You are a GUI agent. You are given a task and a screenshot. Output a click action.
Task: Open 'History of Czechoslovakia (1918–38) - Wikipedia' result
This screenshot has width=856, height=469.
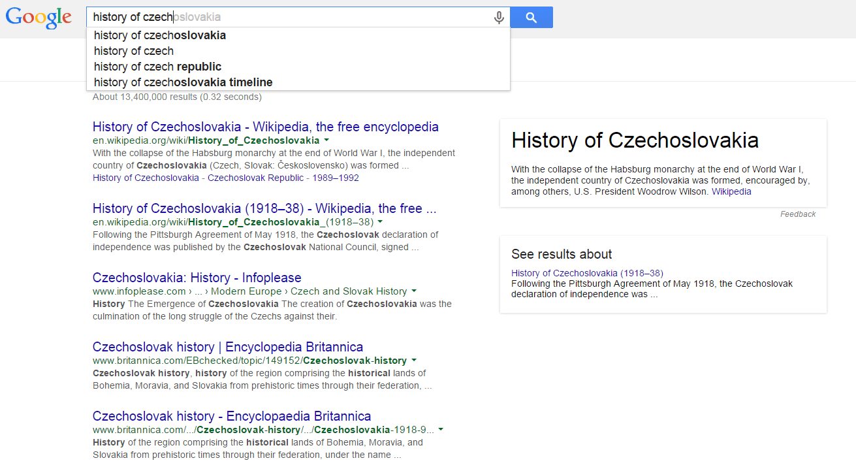[264, 208]
